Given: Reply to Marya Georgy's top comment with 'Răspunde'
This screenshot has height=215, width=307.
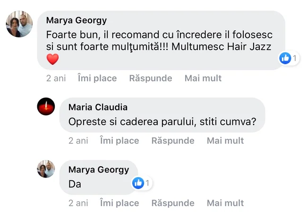Looking at the screenshot, I should [151, 78].
